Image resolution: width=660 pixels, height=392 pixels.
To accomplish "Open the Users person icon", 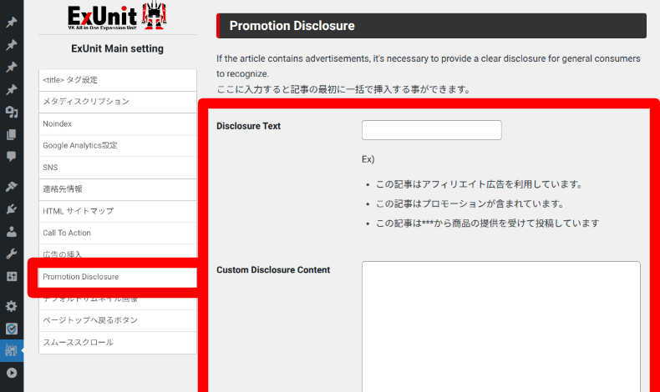I will click(x=12, y=231).
